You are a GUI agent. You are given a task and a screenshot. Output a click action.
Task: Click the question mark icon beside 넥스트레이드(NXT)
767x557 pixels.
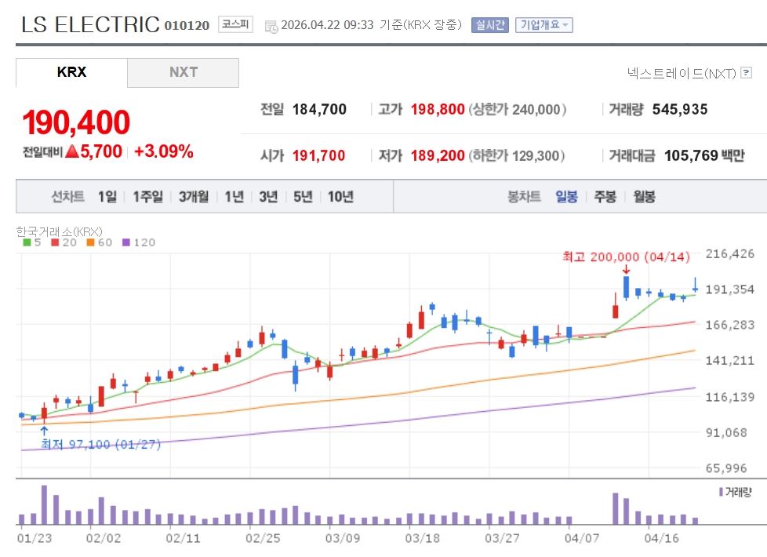pos(747,73)
